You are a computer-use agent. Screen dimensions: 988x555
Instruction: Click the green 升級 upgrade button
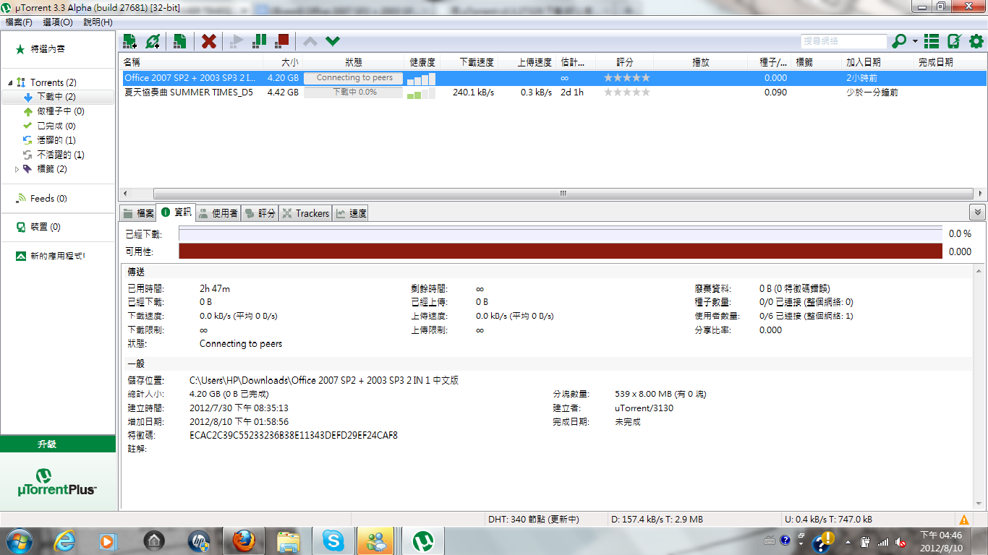click(58, 444)
